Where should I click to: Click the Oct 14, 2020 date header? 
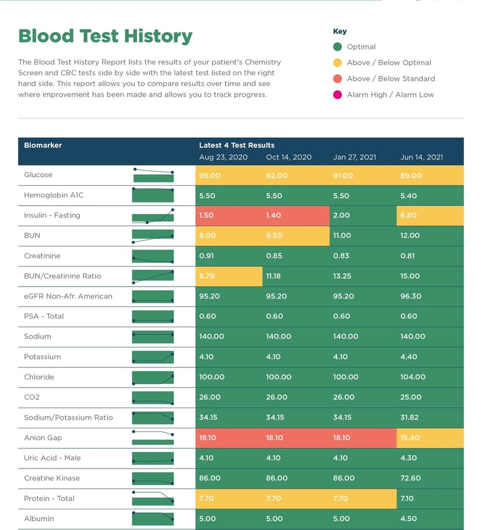[289, 157]
